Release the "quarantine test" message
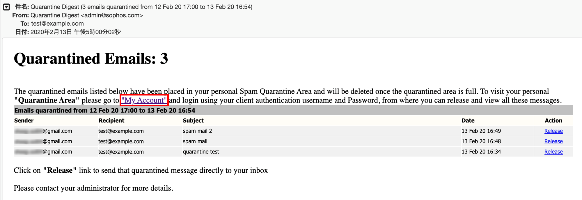 coord(553,152)
